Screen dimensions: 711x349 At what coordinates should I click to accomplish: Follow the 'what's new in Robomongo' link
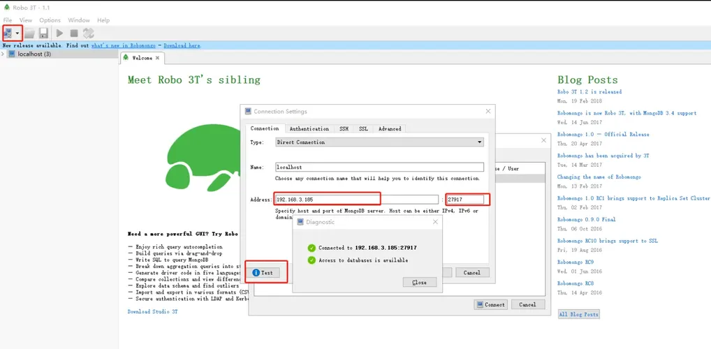(x=124, y=46)
